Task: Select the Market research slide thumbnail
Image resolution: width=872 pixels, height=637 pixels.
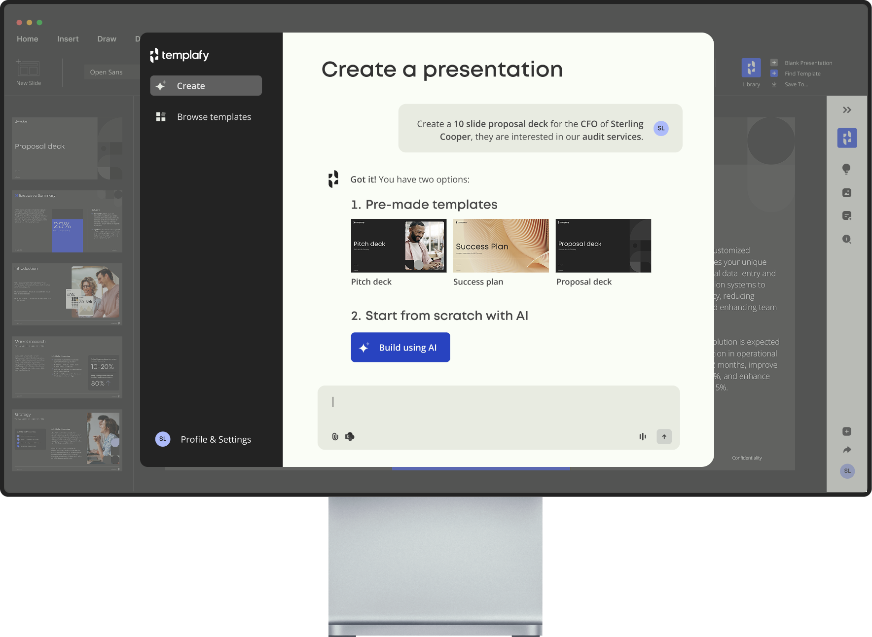Action: click(67, 367)
